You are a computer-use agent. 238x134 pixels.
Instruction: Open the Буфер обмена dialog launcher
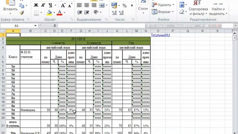click(28, 19)
